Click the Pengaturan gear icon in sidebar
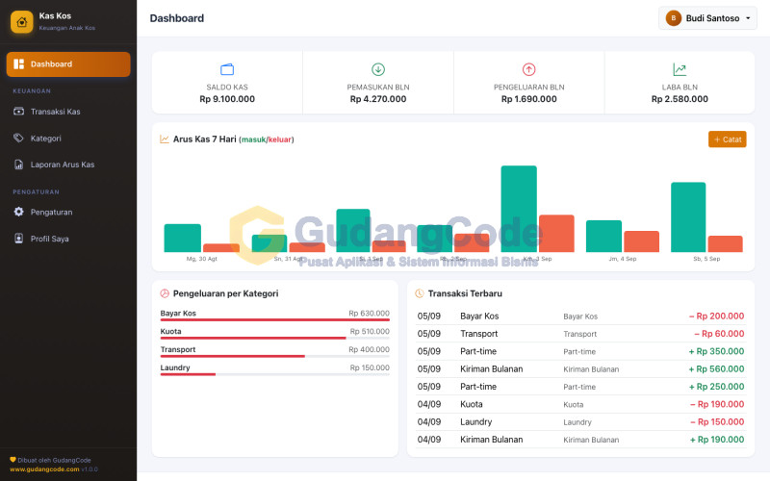Image resolution: width=770 pixels, height=481 pixels. click(18, 212)
